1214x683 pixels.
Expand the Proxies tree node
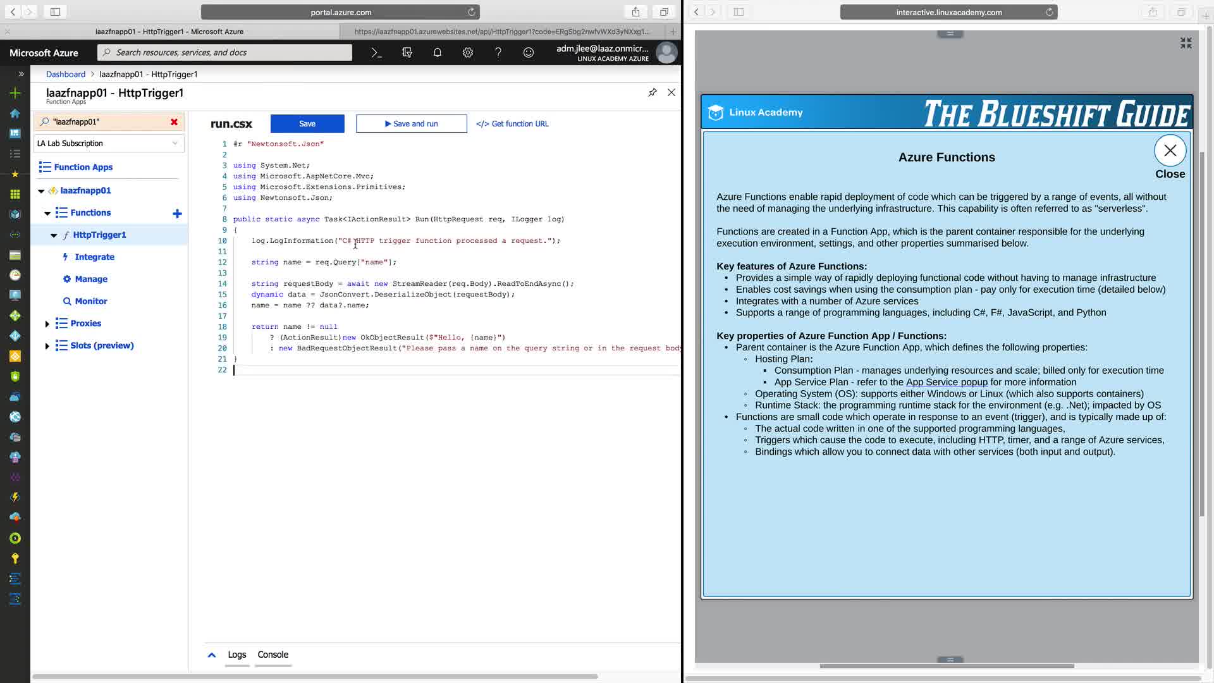tap(47, 324)
